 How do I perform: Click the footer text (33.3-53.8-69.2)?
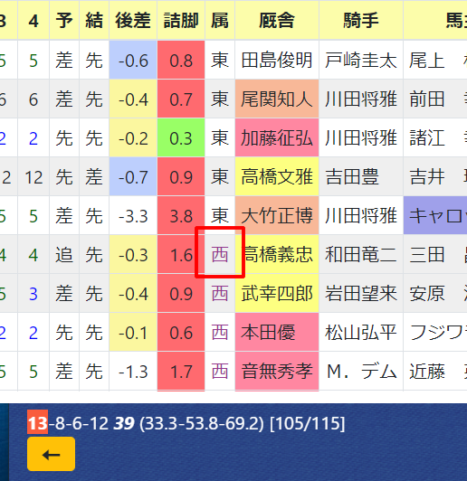202,423
